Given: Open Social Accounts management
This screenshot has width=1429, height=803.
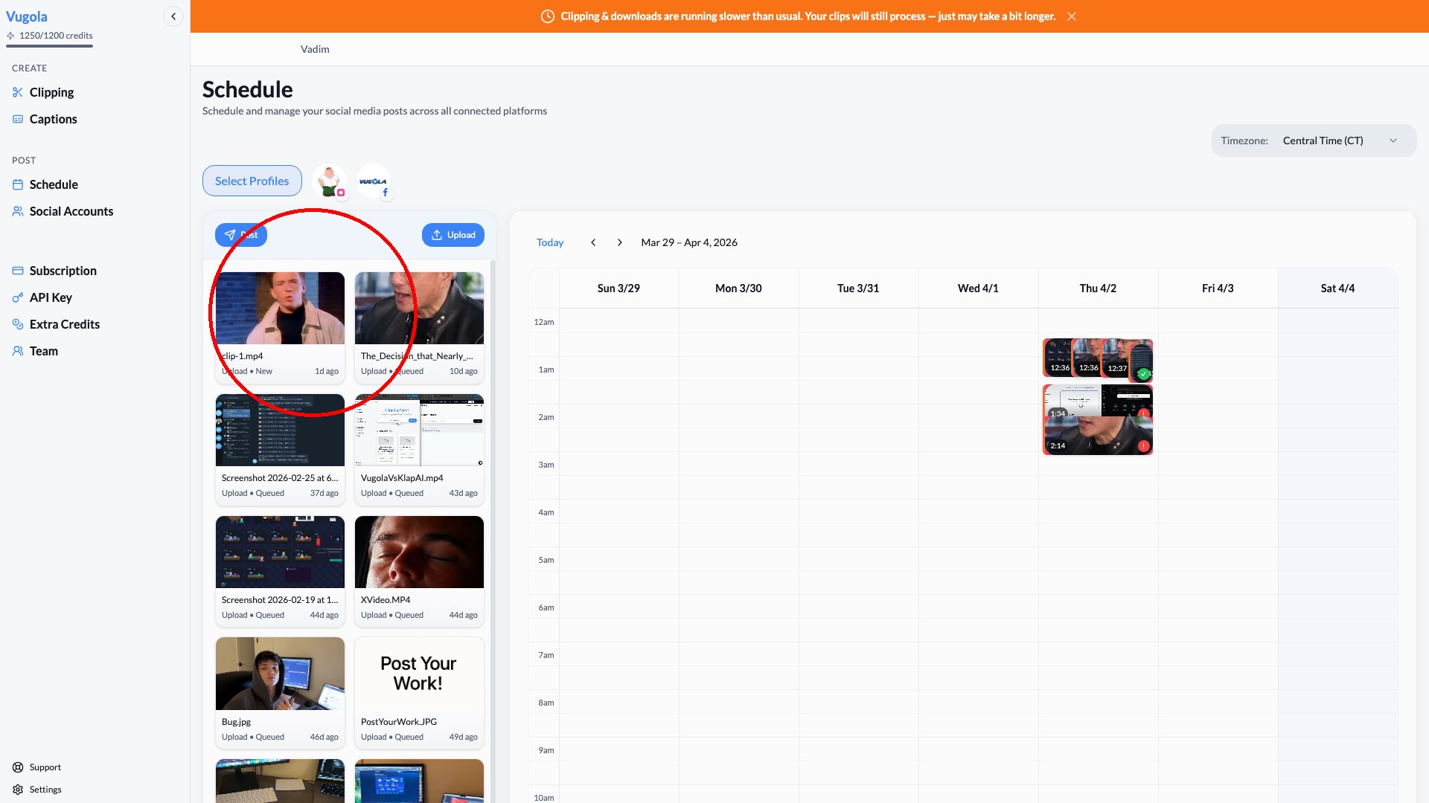Looking at the screenshot, I should (x=71, y=211).
